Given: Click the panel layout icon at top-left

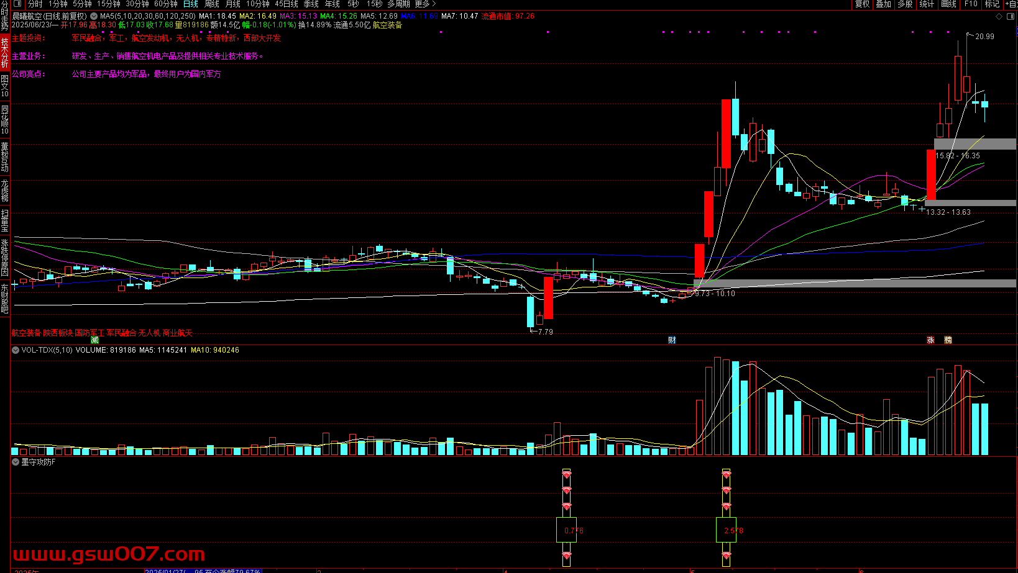Looking at the screenshot, I should click(17, 4).
